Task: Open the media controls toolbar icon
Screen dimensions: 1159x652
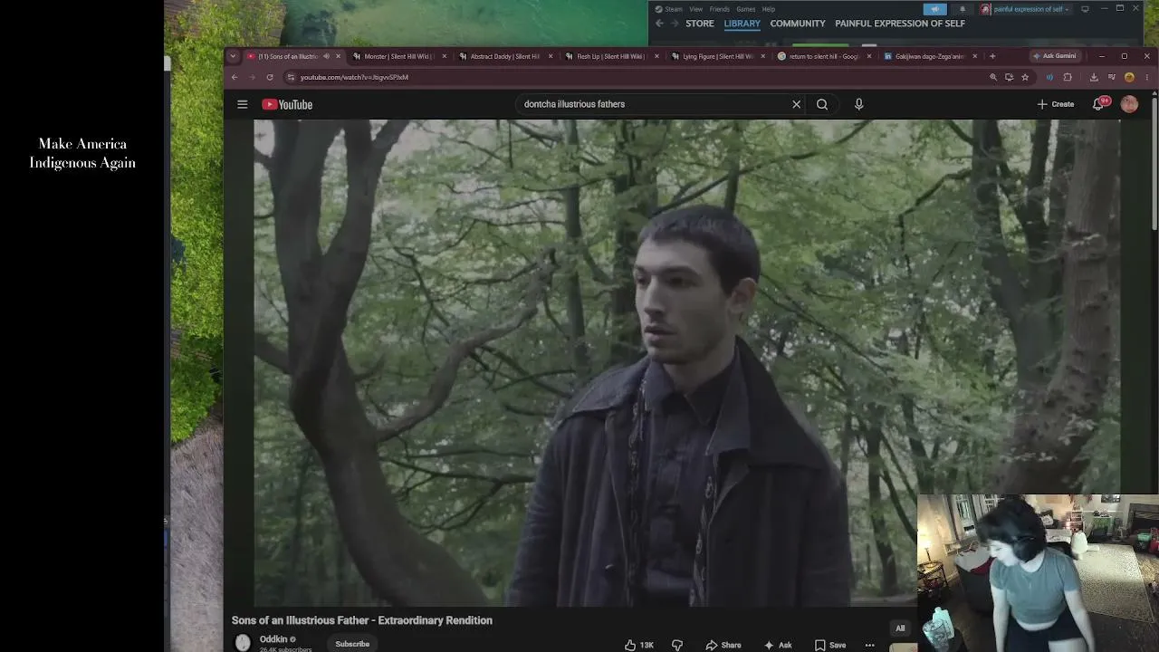Action: (1112, 77)
